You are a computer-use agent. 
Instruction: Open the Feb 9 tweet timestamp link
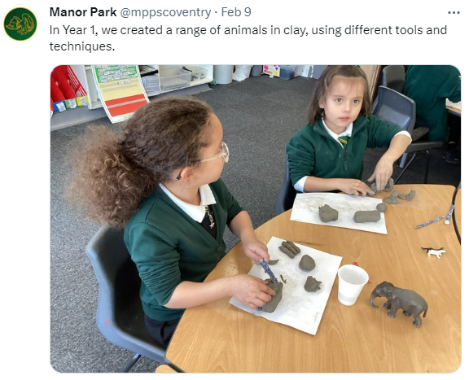tap(236, 12)
